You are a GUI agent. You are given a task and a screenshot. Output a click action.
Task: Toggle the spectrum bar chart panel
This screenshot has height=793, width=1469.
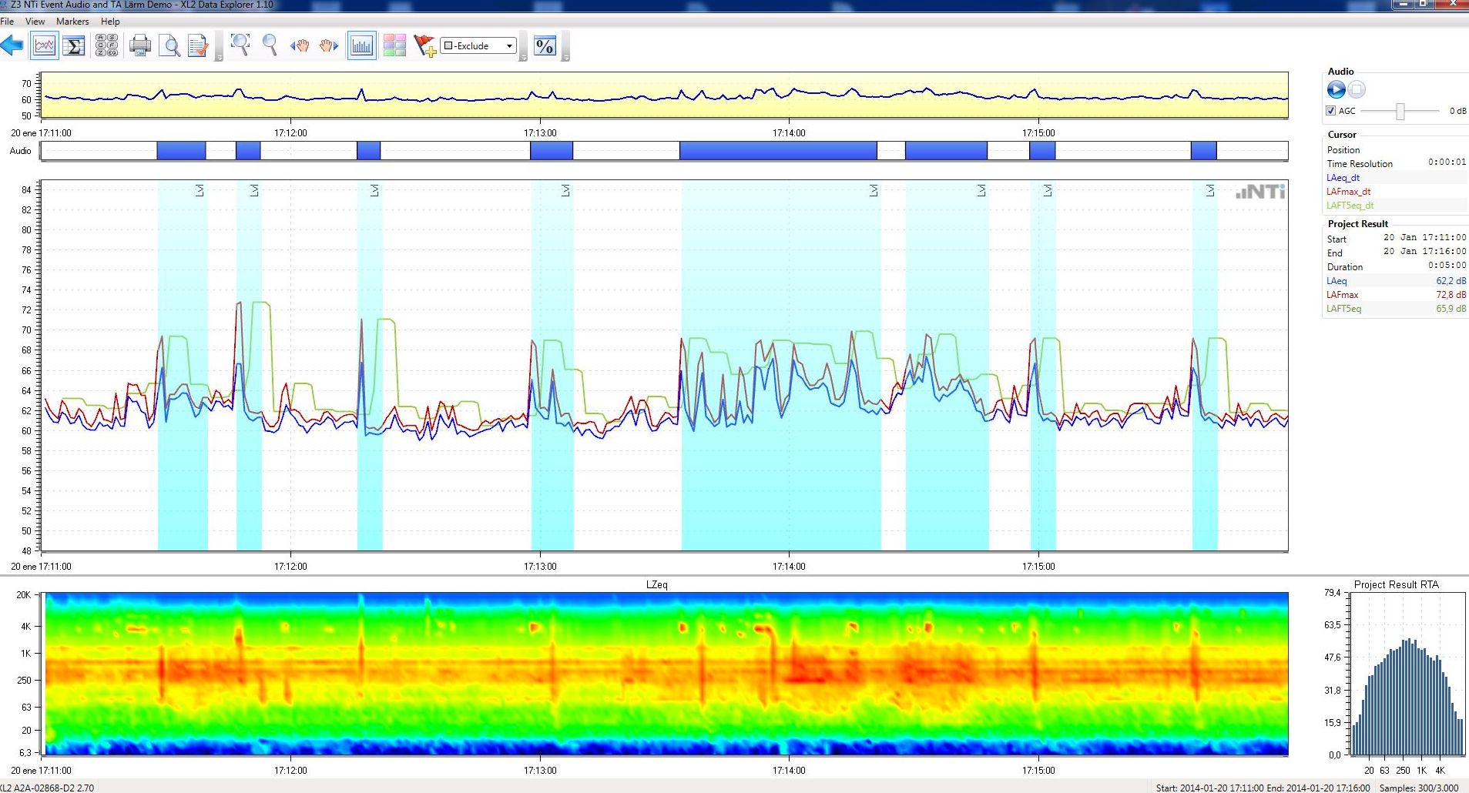pyautogui.click(x=361, y=46)
